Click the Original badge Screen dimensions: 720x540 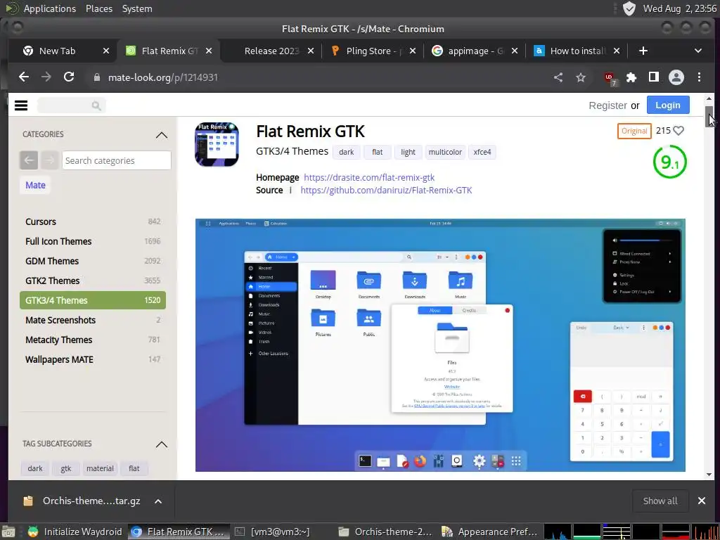pyautogui.click(x=634, y=131)
